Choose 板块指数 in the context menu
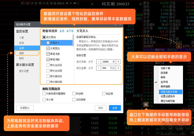 165,87
